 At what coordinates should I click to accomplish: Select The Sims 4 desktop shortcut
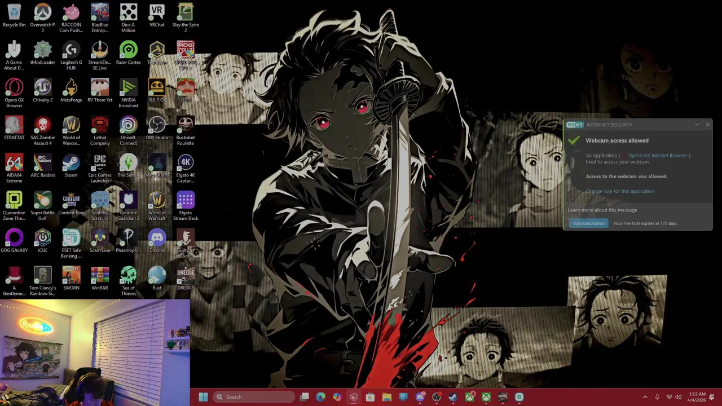(x=129, y=166)
